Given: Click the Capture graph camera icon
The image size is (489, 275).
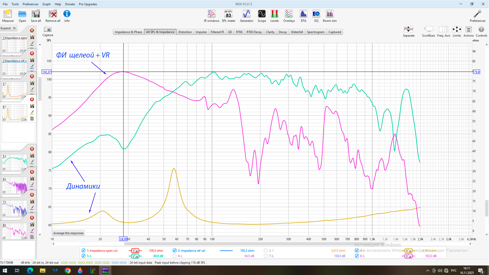Looking at the screenshot, I should (x=48, y=30).
